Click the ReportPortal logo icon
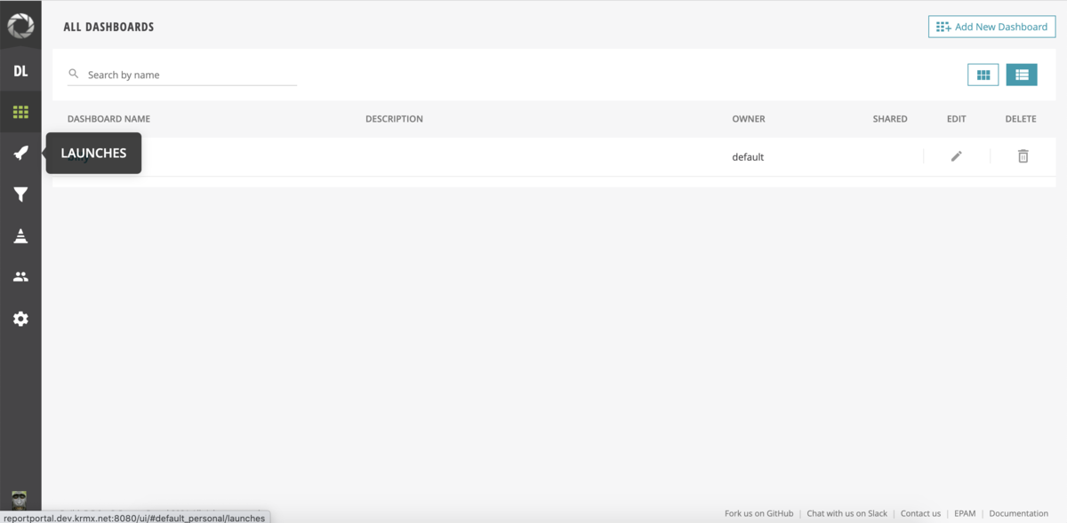This screenshot has height=523, width=1067. pyautogui.click(x=20, y=26)
